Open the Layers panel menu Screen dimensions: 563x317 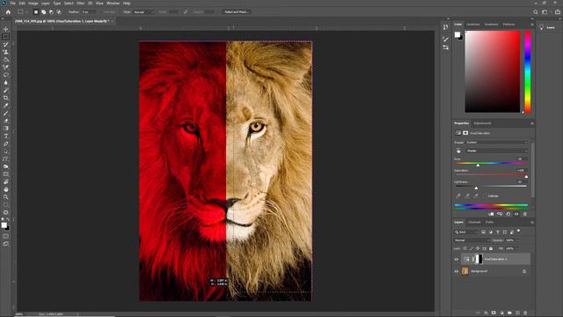(531, 222)
